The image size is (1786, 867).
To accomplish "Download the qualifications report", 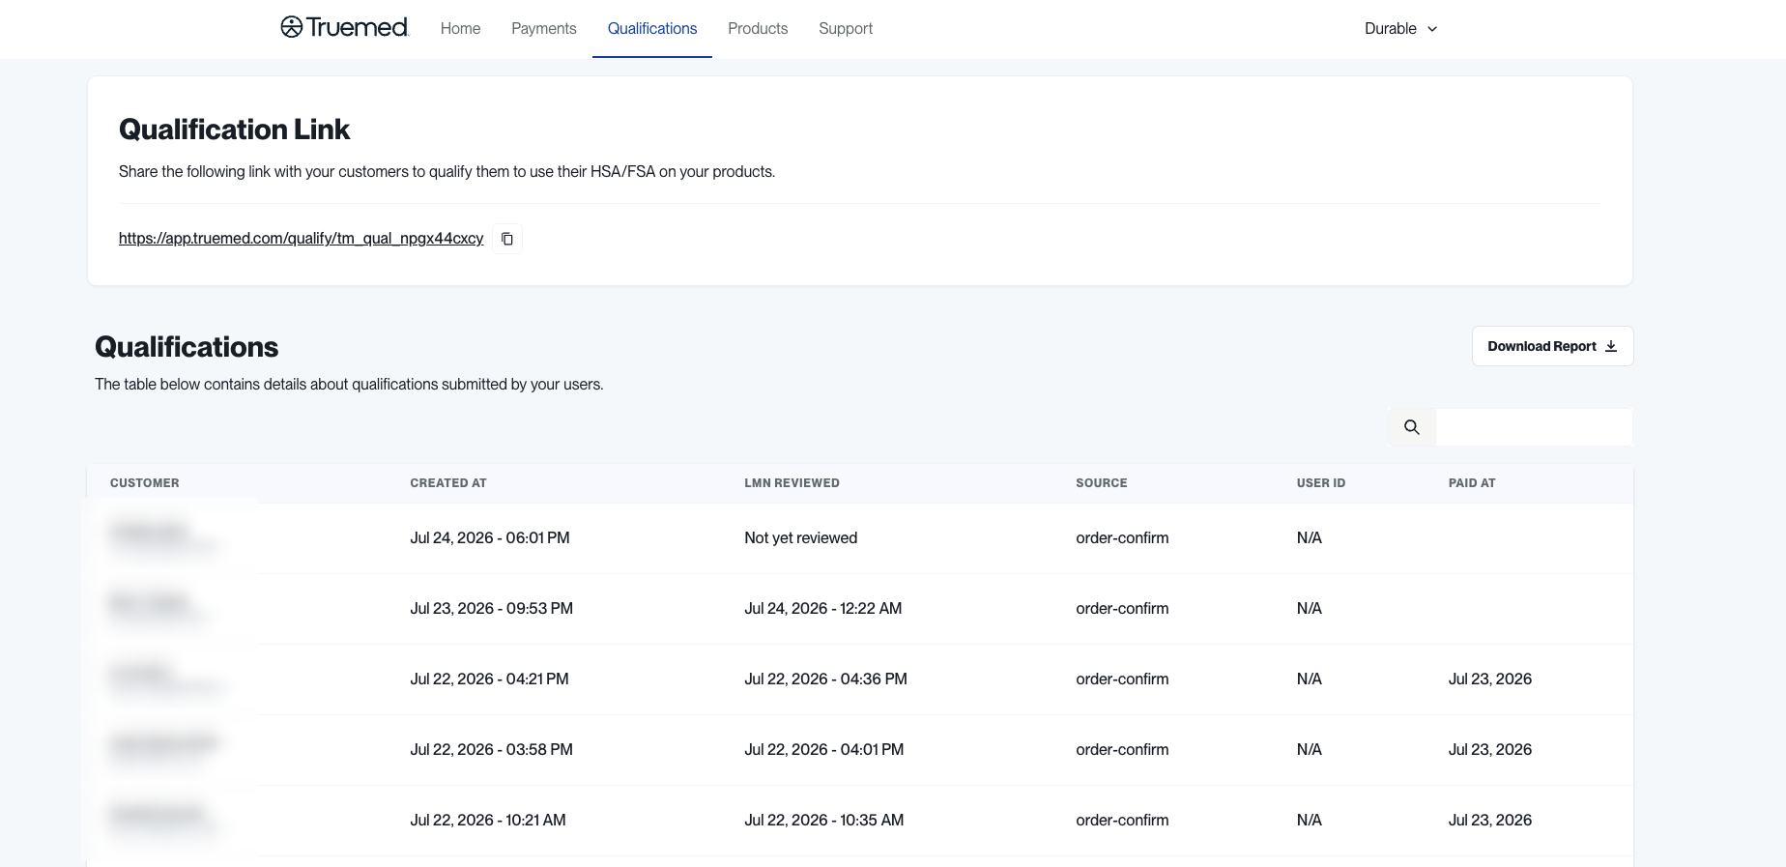I will 1552,346.
